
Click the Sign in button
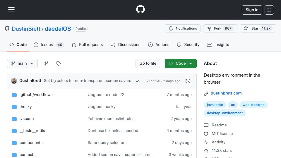[252, 10]
